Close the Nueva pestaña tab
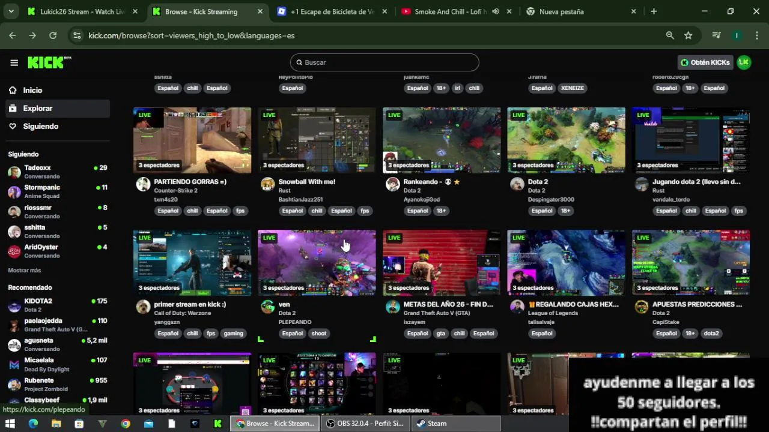 633,11
